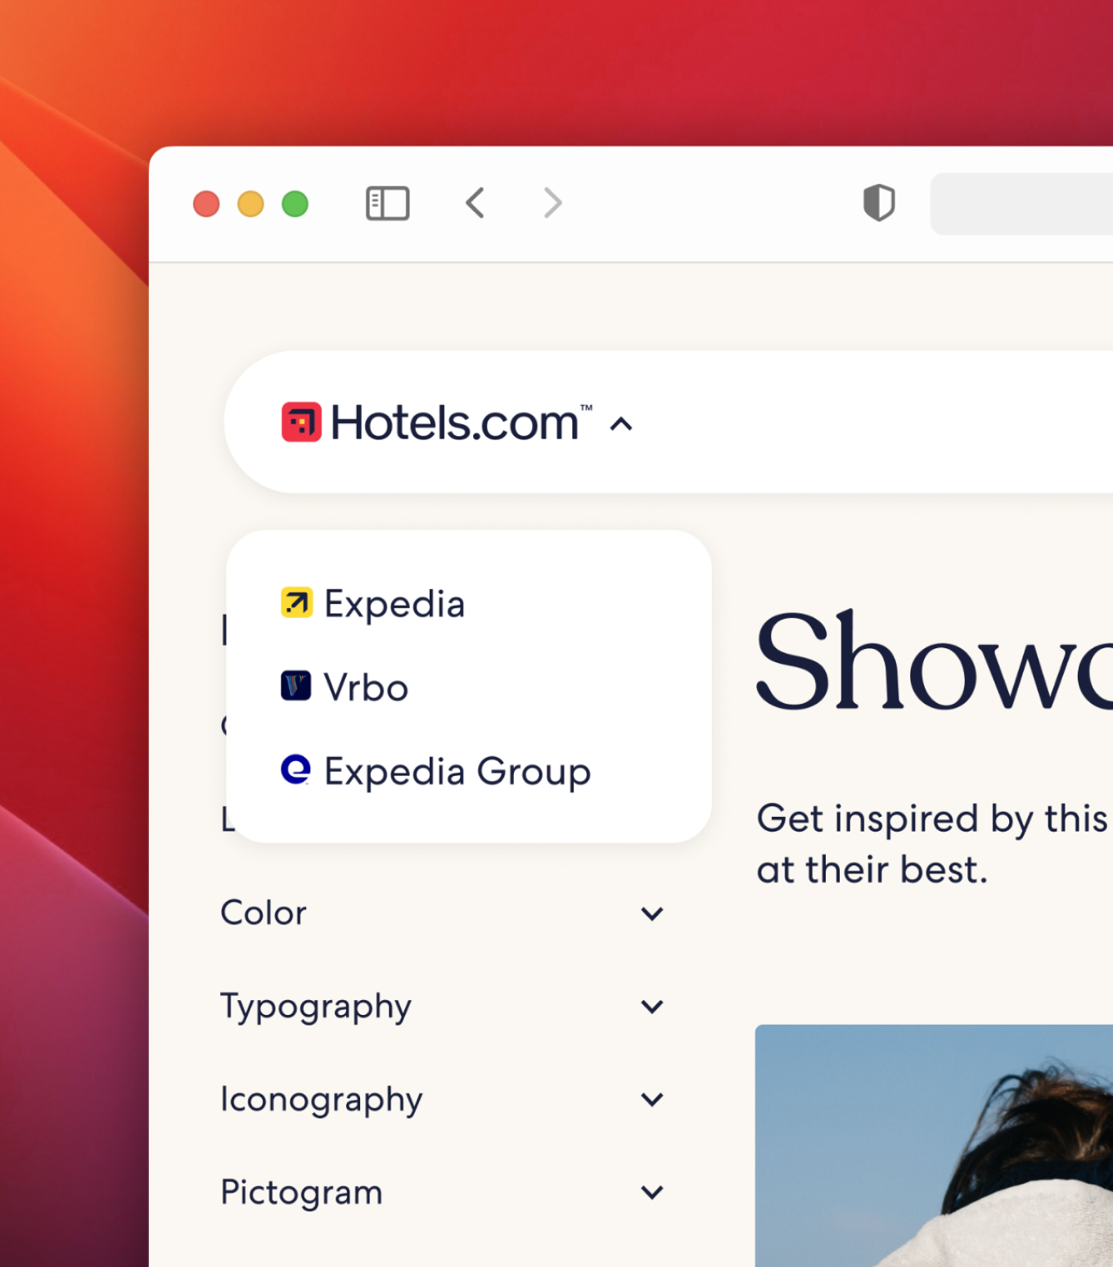Maximize window with the green button
Viewport: 1113px width, 1267px height.
coord(295,204)
